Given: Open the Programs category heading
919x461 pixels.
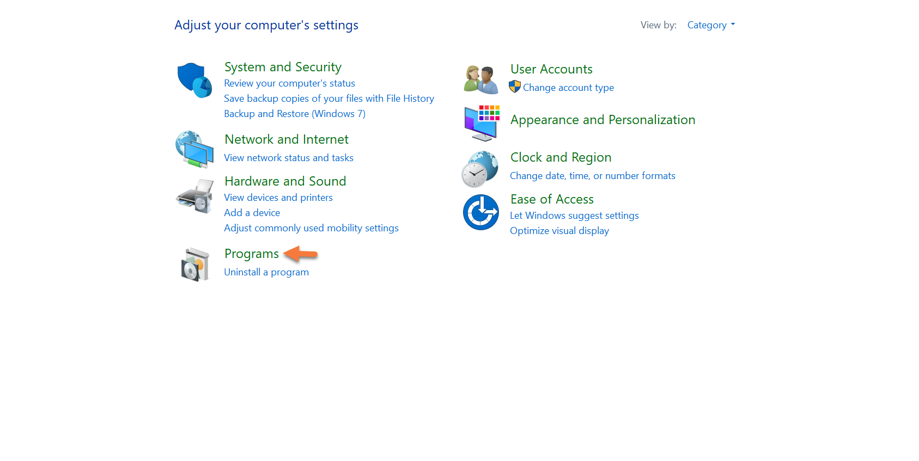Looking at the screenshot, I should point(251,254).
